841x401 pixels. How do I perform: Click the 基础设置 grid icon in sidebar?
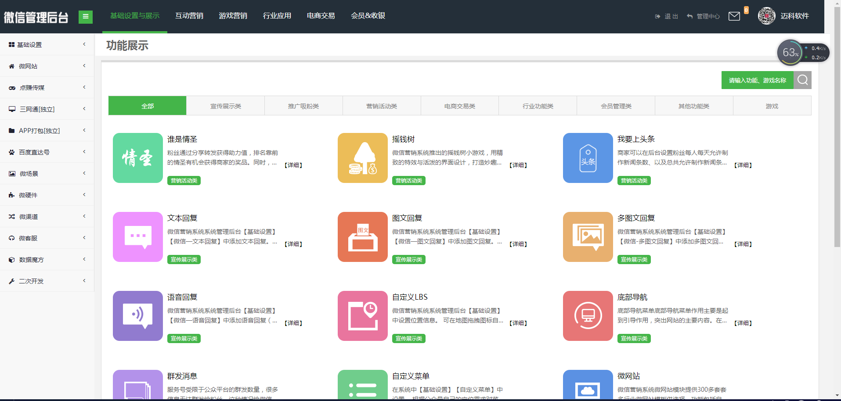coord(12,45)
